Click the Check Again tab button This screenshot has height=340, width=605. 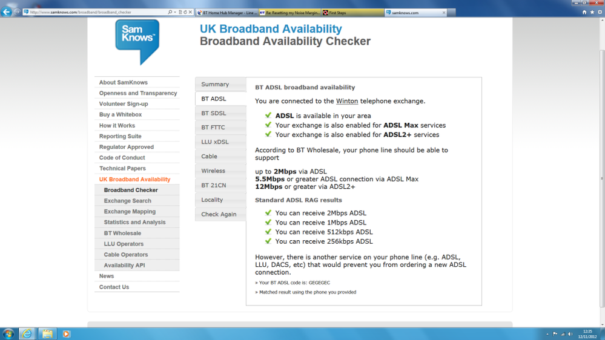point(220,214)
